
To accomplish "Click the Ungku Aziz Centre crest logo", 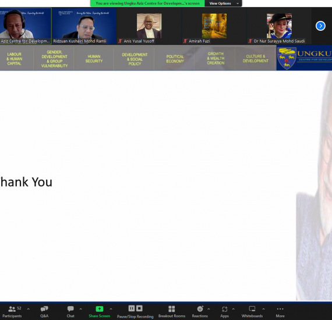I will point(287,58).
